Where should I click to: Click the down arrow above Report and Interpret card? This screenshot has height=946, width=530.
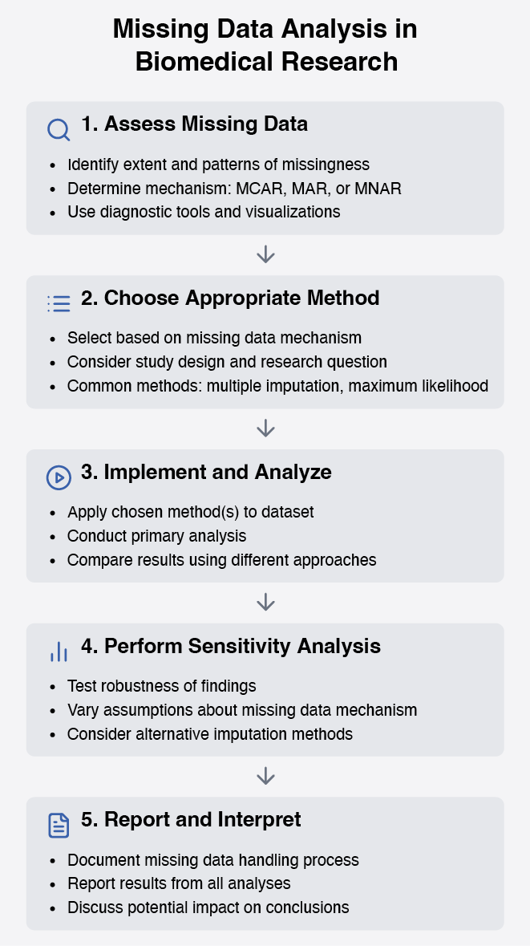[x=265, y=776]
